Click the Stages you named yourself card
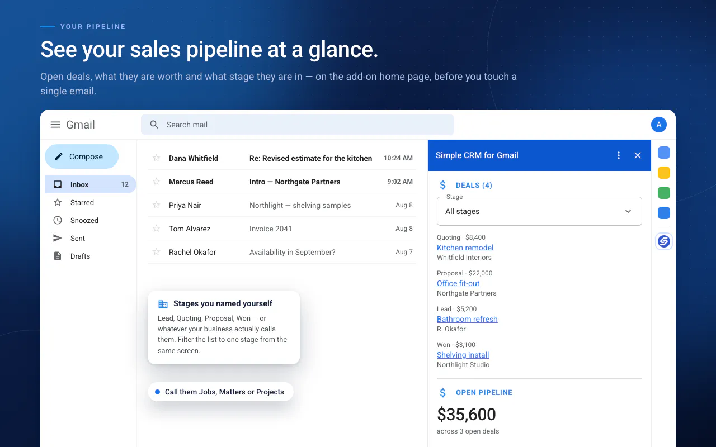Image resolution: width=716 pixels, height=447 pixels. click(x=224, y=327)
